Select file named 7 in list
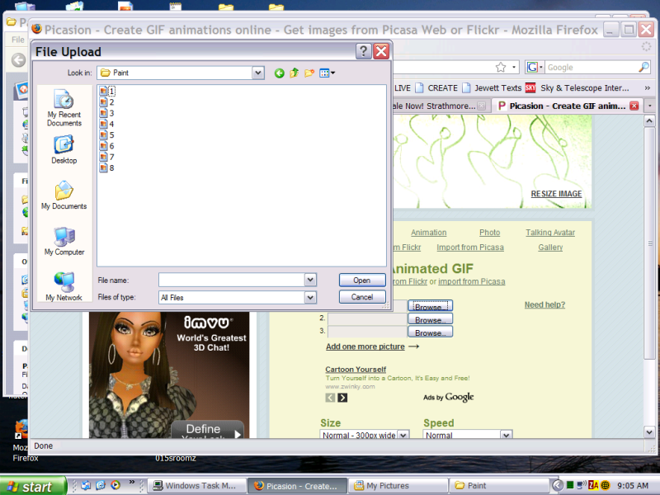 pyautogui.click(x=107, y=157)
